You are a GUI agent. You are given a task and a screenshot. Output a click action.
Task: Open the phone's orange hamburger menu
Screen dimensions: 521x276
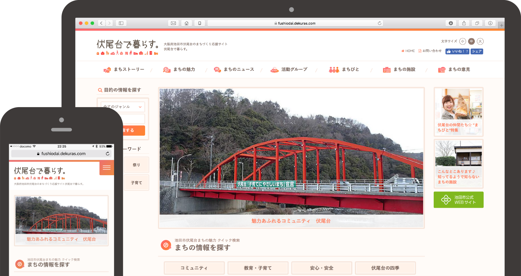[x=107, y=168]
